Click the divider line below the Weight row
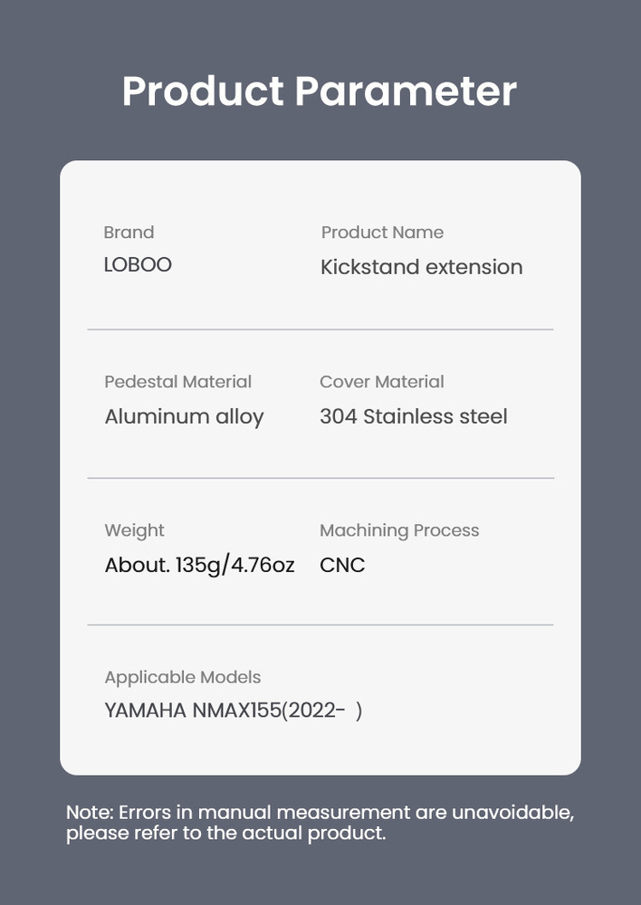Screen dimensions: 641x905 pos(320,624)
